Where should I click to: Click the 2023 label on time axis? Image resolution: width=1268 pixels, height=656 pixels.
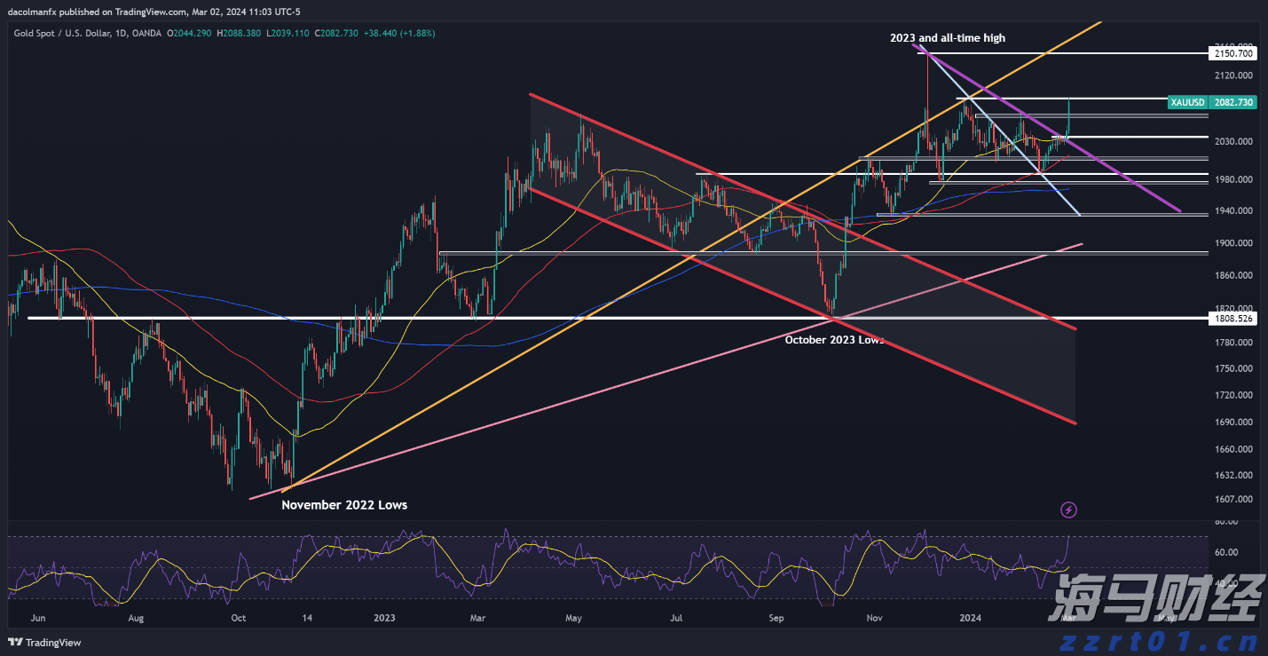[383, 617]
